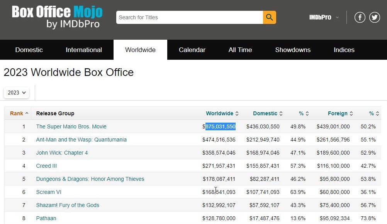The height and width of the screenshot is (224, 387).
Task: Click foreign value $95,092,334
Action: (335, 218)
